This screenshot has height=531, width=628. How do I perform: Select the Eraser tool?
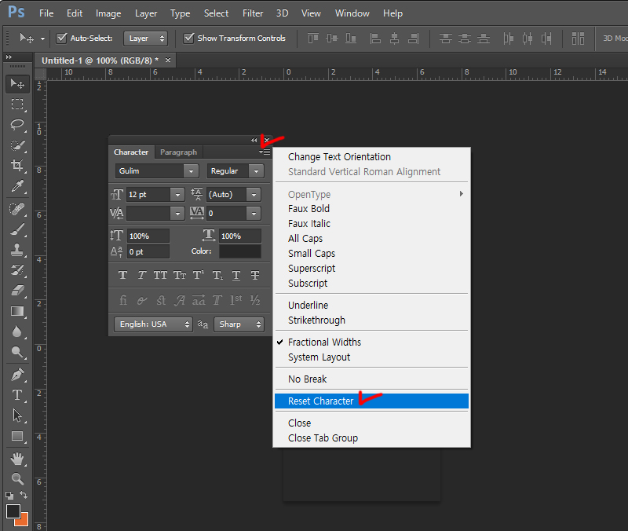tap(17, 291)
